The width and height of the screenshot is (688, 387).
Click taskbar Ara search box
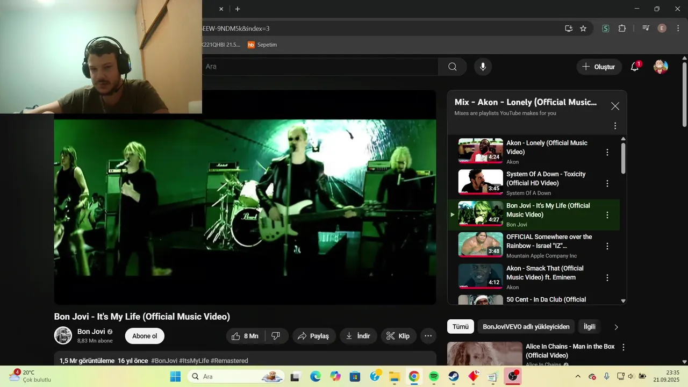236,376
